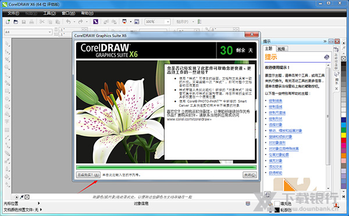Select the Pick tool in toolbox

[x=8, y=44]
